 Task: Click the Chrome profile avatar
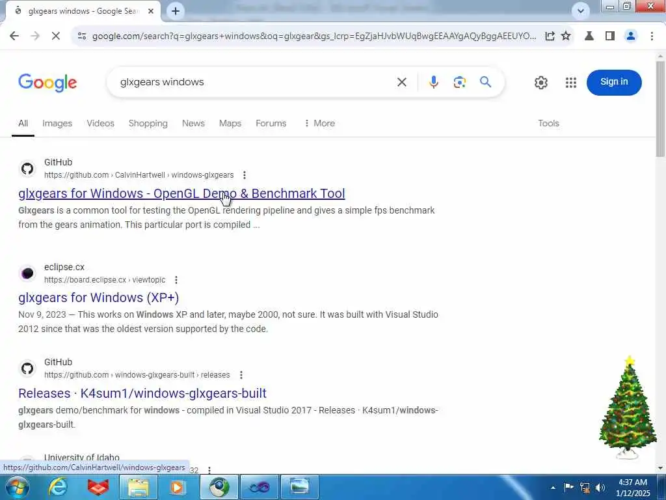click(631, 36)
